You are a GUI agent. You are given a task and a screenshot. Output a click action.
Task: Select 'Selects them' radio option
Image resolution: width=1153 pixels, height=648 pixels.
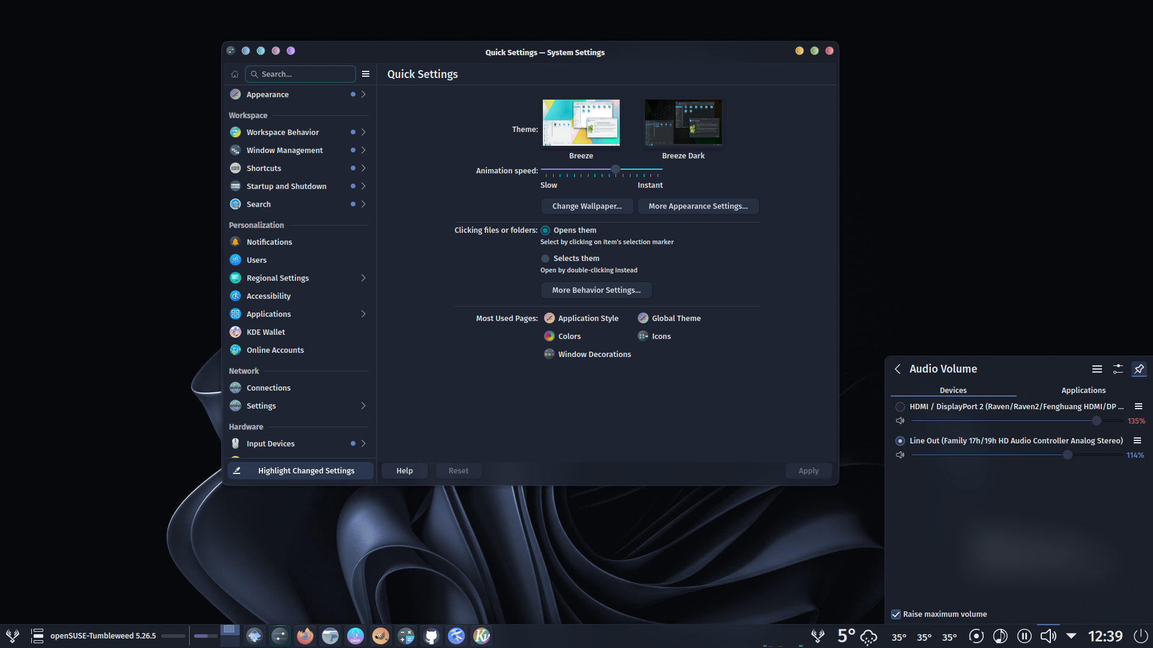(x=545, y=259)
